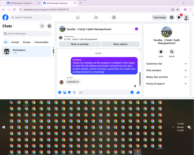194x155 pixels.
Task: Open the Friends icon in top navigation
Action: (96, 17)
